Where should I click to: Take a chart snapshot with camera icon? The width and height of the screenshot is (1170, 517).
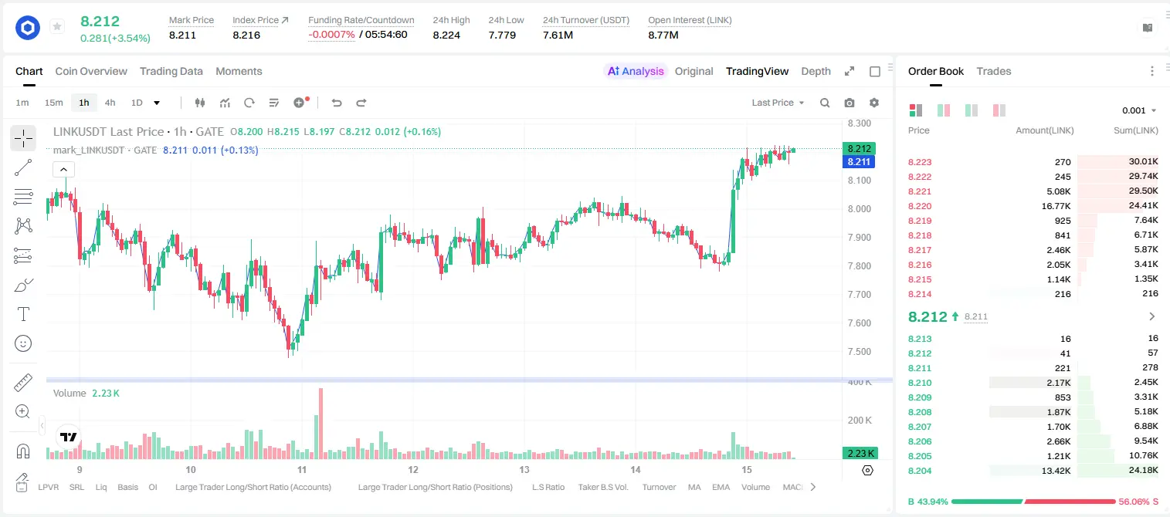pyautogui.click(x=850, y=103)
